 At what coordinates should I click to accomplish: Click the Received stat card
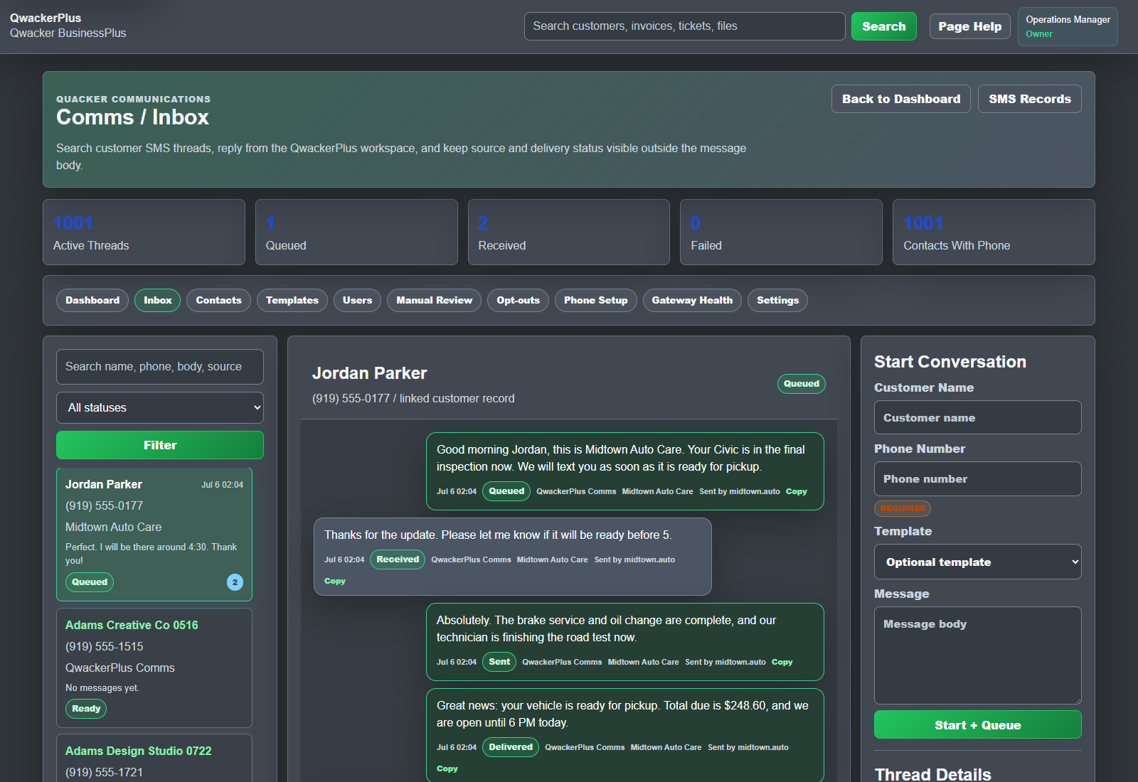[569, 232]
